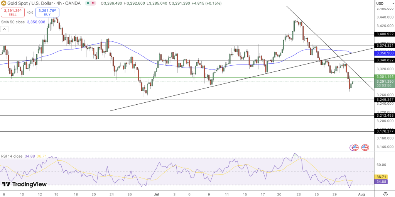This screenshot has height=197, width=395.
Task: Click the yellow 36.71 RSI scale label
Action: 381,177
